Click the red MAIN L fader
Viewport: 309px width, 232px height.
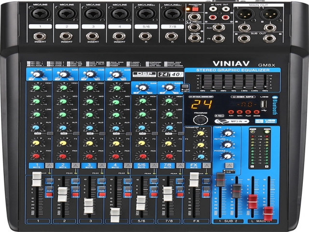252,202
